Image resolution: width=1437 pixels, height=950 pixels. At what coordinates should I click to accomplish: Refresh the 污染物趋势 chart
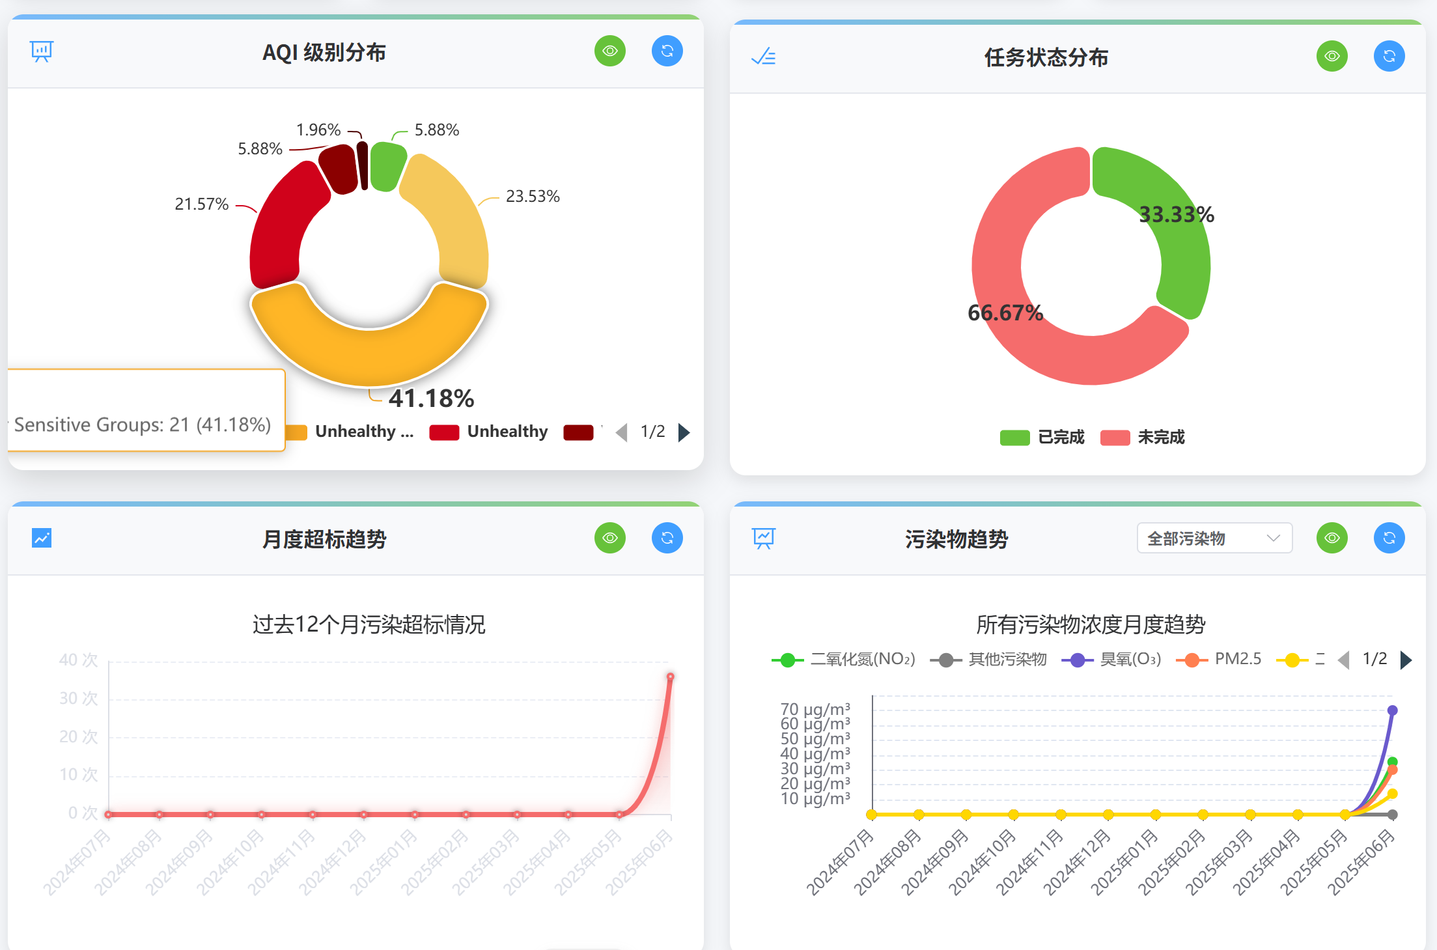(x=1389, y=538)
